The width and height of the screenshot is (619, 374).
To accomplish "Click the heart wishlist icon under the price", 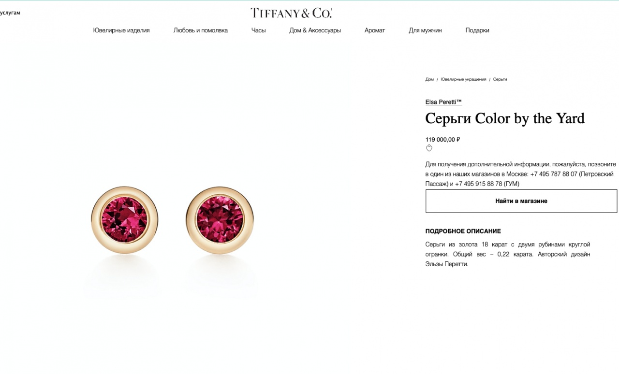I will pos(429,148).
